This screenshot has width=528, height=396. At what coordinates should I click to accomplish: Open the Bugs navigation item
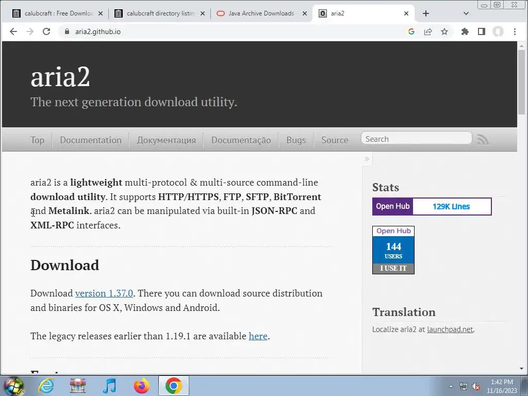point(296,140)
